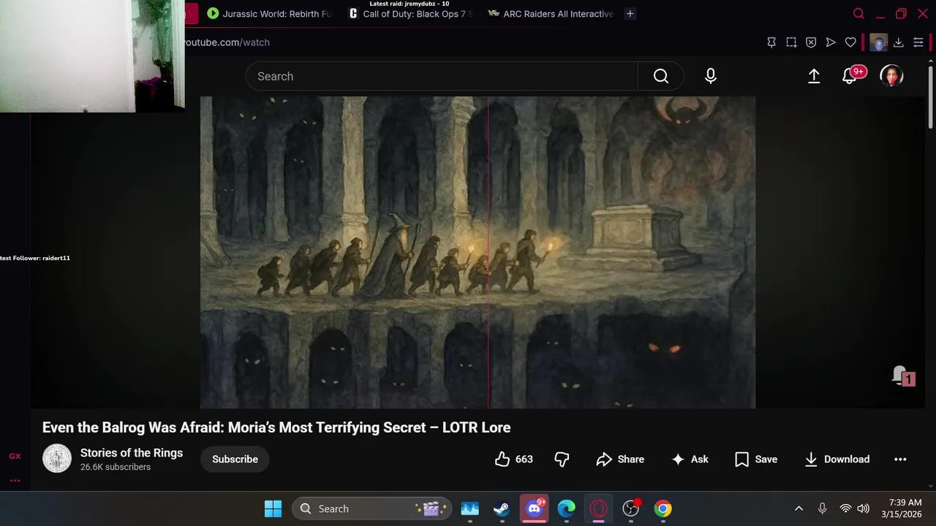The image size is (936, 526).
Task: Open Stories of the Rings channel name
Action: (x=132, y=453)
